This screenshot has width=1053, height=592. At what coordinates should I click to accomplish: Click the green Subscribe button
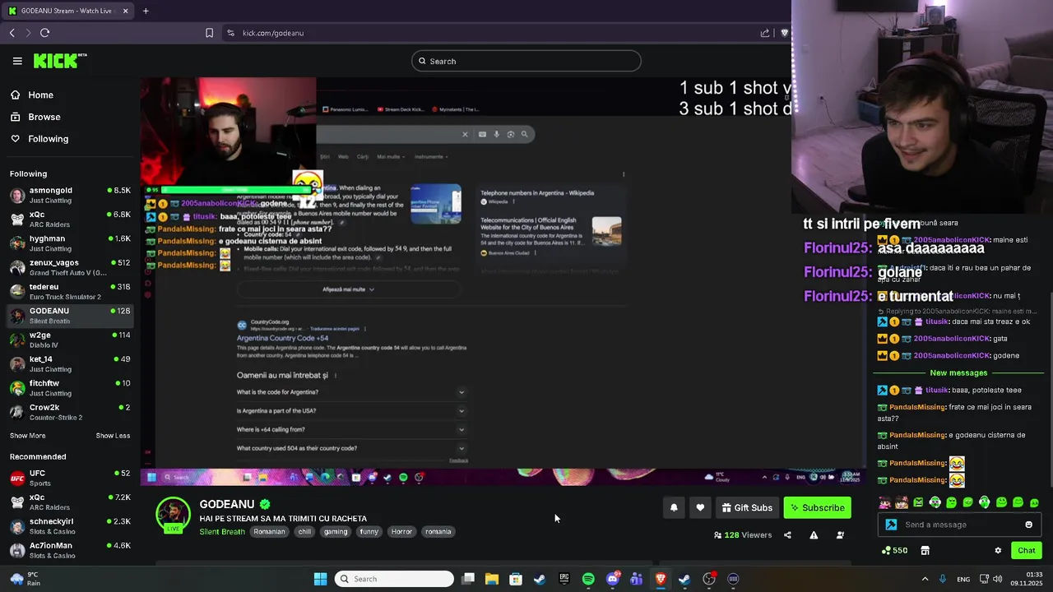coord(818,508)
